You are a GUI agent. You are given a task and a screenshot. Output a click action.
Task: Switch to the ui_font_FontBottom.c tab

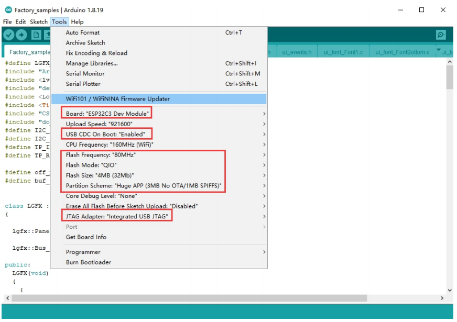tap(402, 52)
